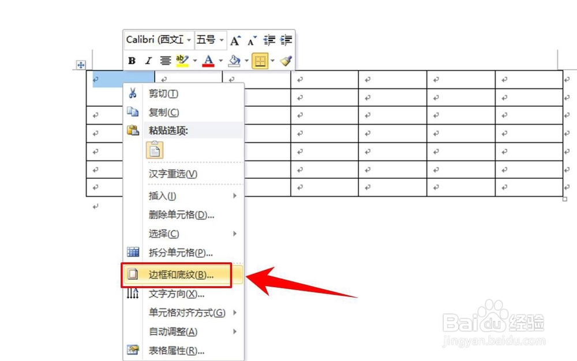Viewport: 577px width, 361px height.
Task: Pick the red font color swatch
Action: point(208,65)
